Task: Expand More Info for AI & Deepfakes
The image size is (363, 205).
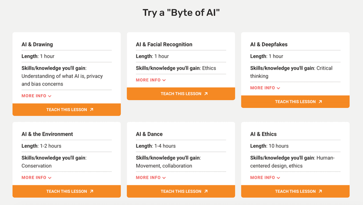Action: 265,88
